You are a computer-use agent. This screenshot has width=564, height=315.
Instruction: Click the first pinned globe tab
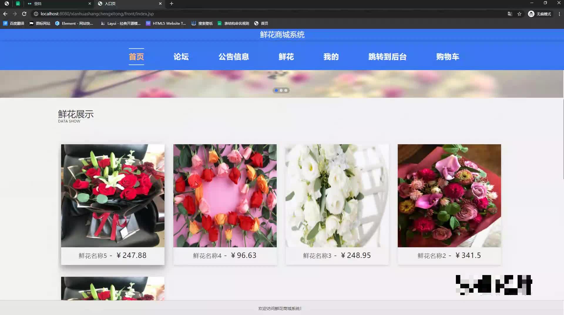7,4
